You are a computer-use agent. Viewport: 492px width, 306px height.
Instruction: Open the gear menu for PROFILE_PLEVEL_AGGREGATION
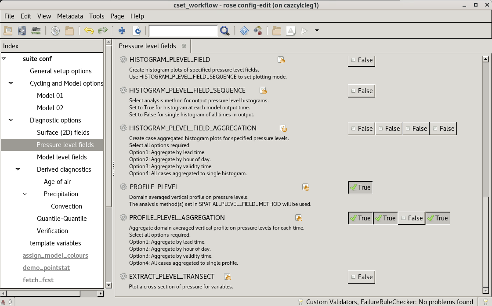point(123,217)
